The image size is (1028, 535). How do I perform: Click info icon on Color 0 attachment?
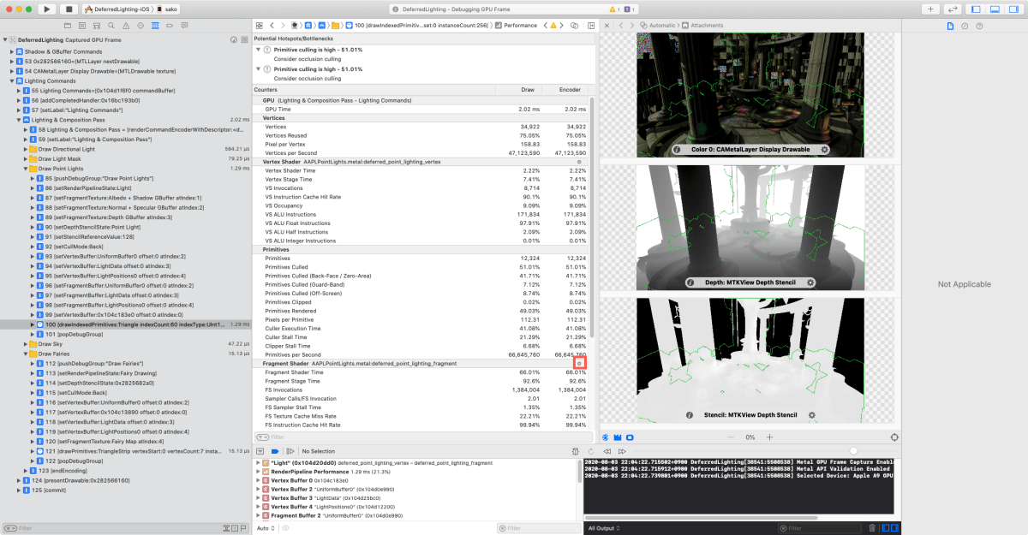[677, 149]
